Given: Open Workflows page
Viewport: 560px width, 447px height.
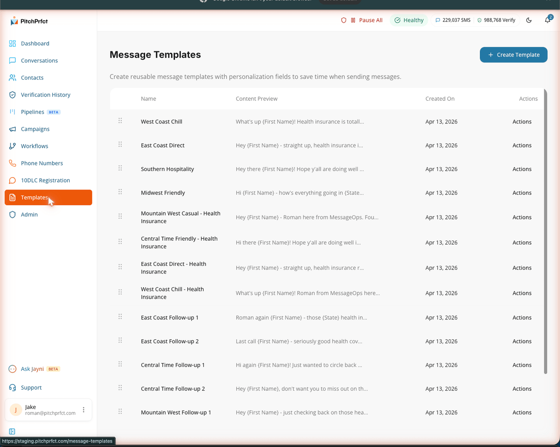Looking at the screenshot, I should coord(48,146).
